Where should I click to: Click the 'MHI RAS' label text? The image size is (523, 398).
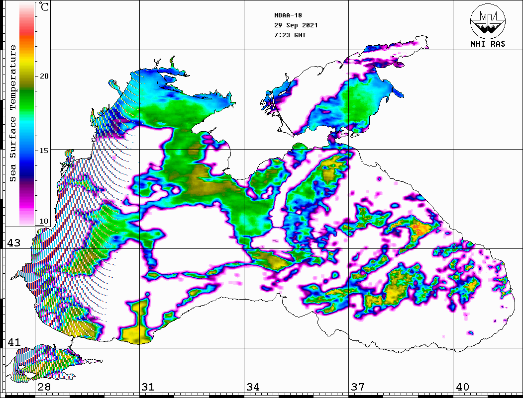pyautogui.click(x=488, y=44)
